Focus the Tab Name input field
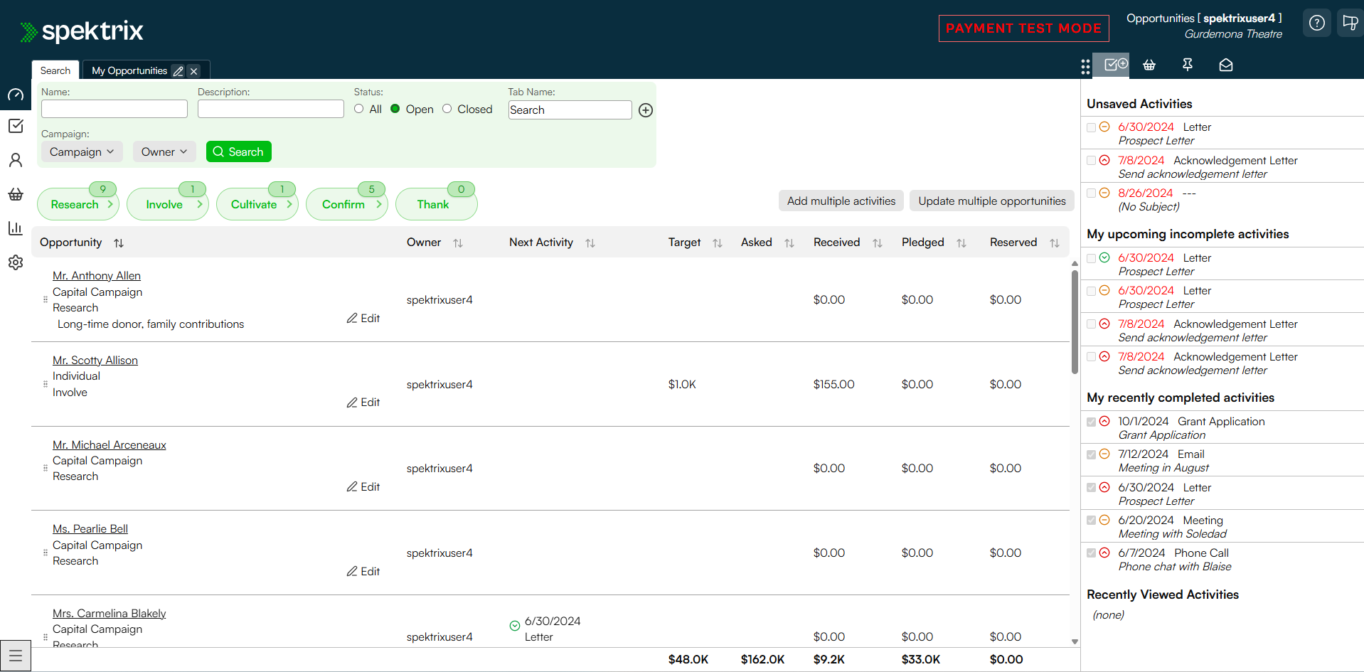The height and width of the screenshot is (672, 1364). [570, 110]
